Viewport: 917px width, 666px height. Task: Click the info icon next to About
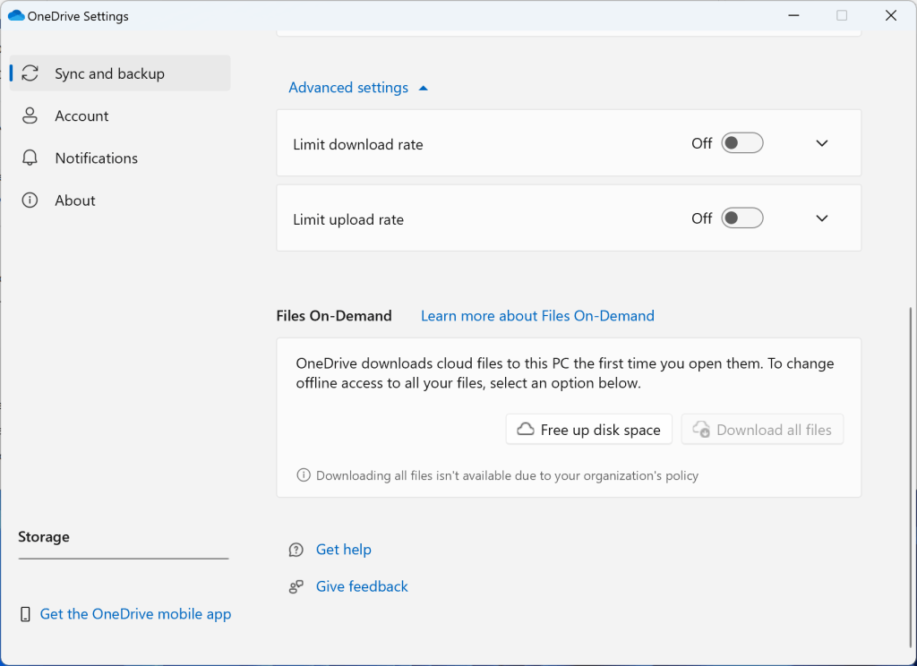pyautogui.click(x=30, y=200)
